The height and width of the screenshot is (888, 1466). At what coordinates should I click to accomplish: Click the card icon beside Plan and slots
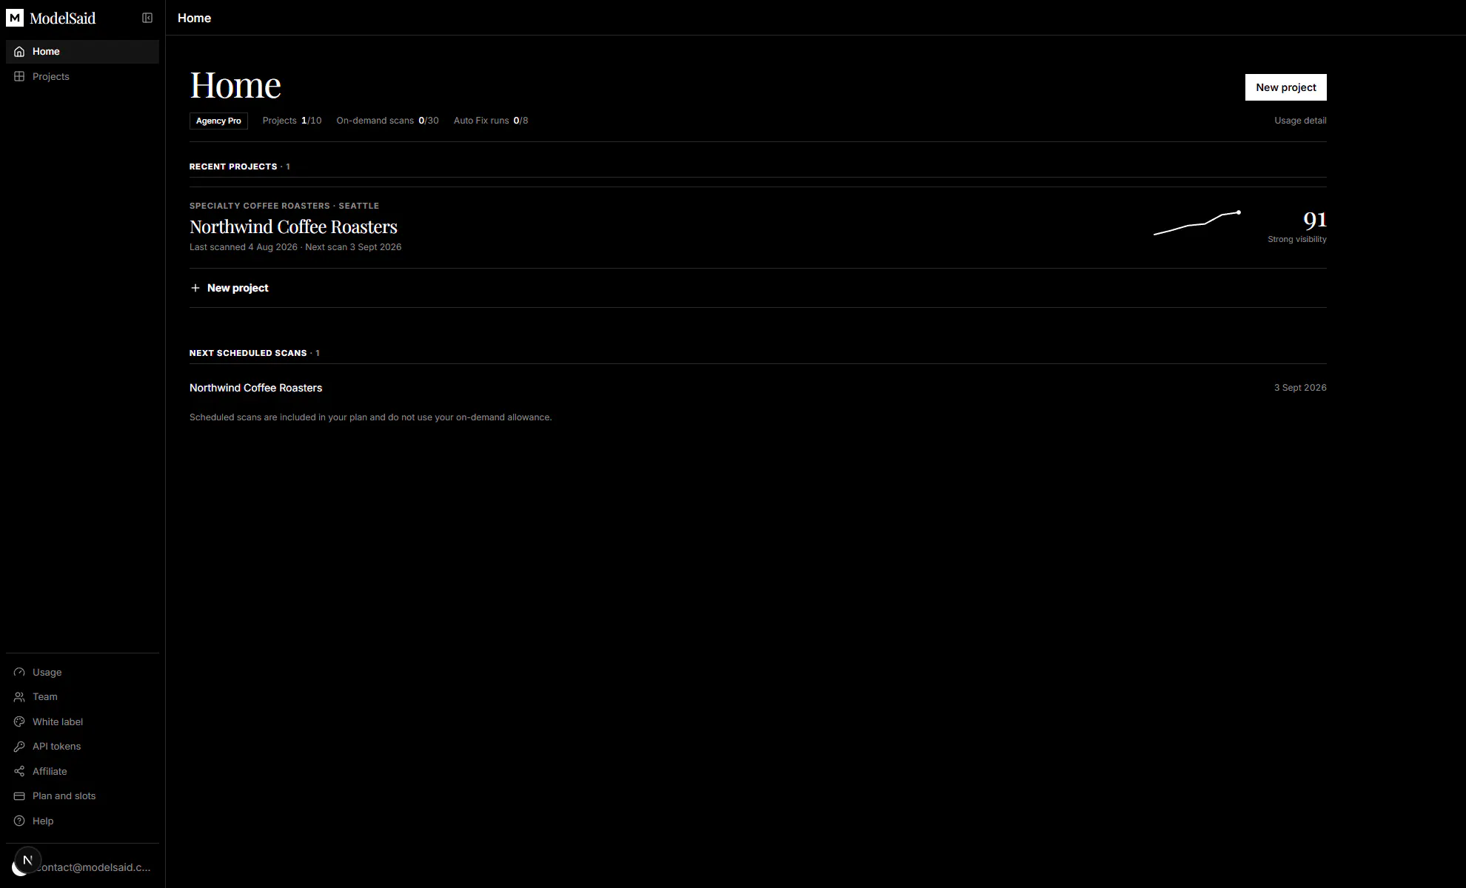(x=19, y=796)
